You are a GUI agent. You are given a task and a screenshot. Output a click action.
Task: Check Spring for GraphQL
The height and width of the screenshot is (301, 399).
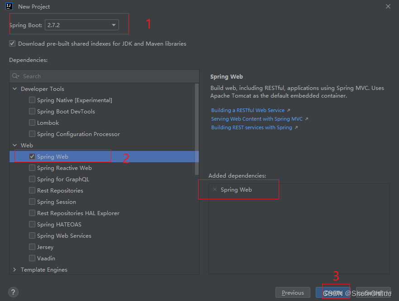[x=32, y=179]
